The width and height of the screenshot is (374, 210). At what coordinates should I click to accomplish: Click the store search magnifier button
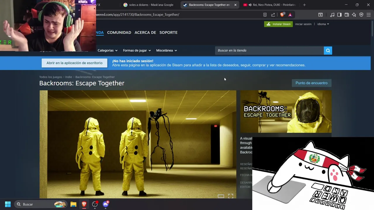click(328, 50)
